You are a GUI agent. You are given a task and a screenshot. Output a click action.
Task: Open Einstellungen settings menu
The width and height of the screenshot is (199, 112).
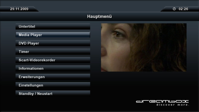click(x=53, y=85)
